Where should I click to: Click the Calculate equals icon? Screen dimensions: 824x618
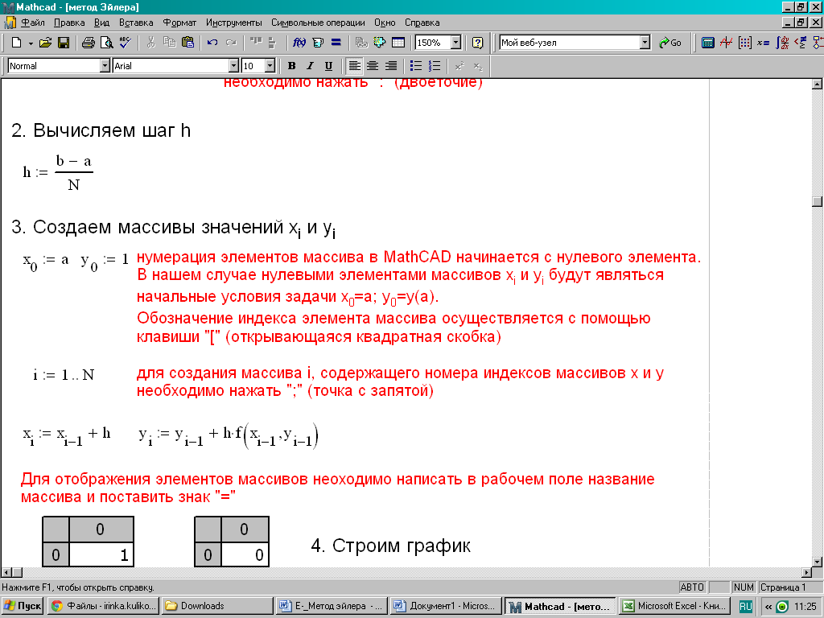click(336, 43)
